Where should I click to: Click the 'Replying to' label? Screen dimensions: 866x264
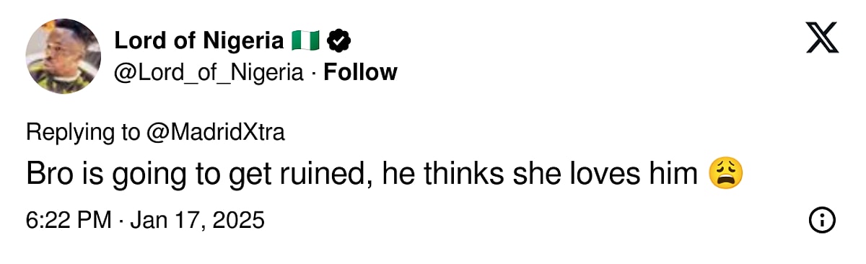83,133
